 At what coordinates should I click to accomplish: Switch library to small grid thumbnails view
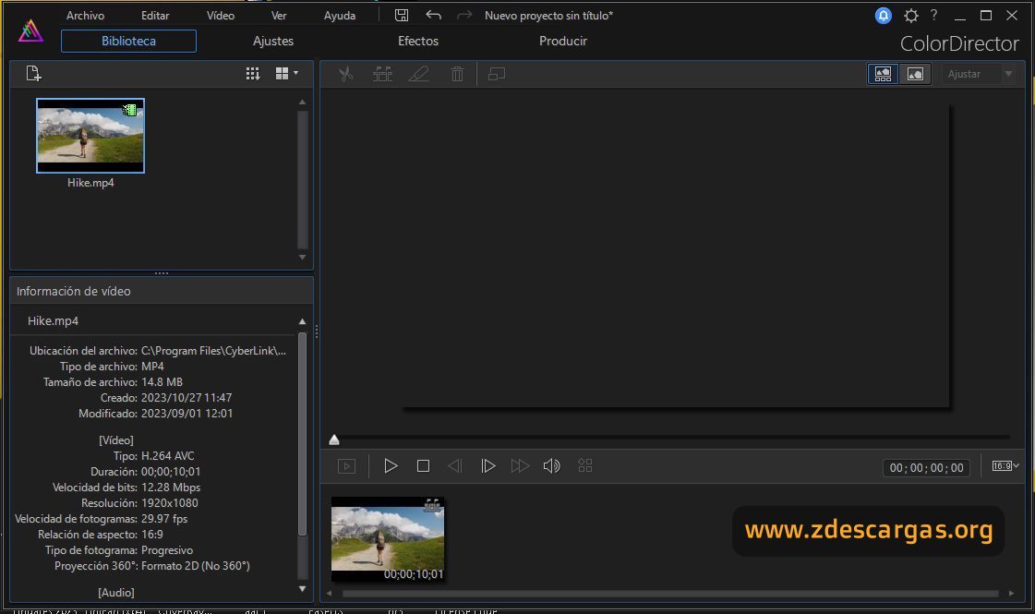(x=252, y=73)
